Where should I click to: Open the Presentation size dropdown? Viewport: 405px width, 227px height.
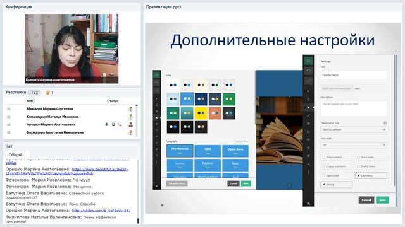[353, 129]
